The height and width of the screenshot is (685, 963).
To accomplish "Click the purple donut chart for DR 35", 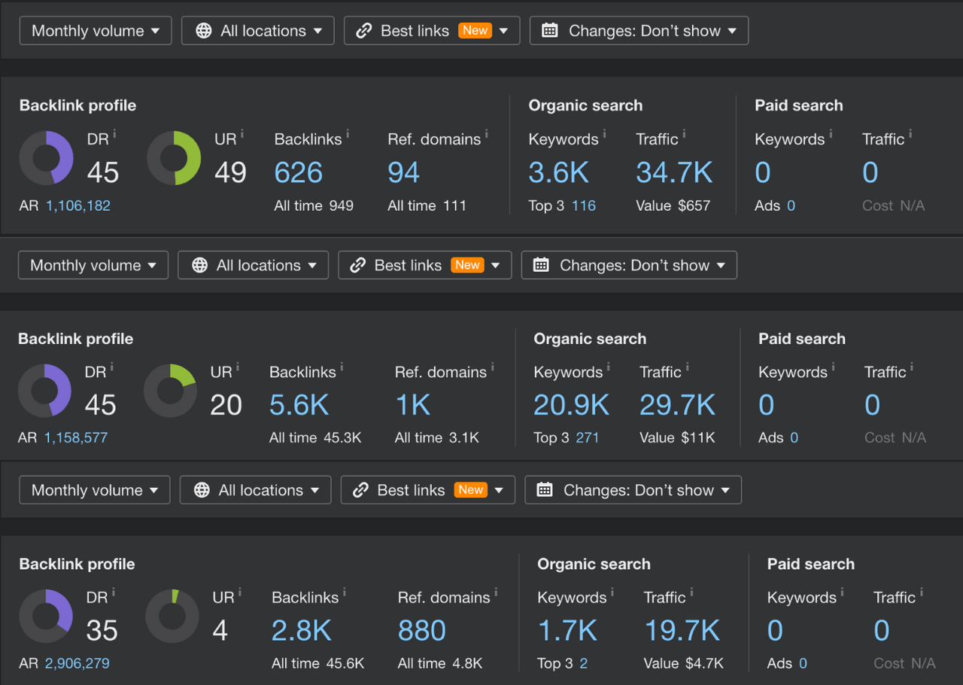I will (x=46, y=616).
